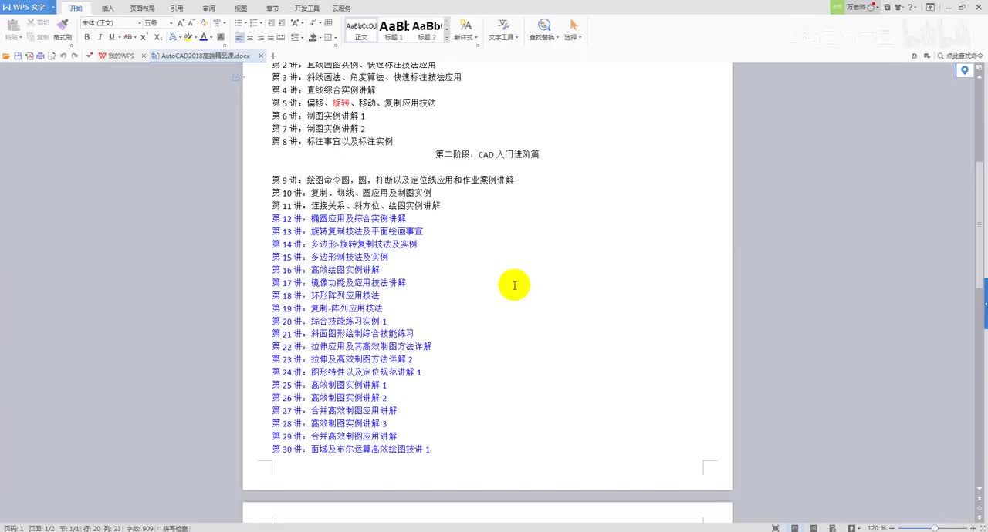Decrease paragraph indent
988x532 pixels.
272,23
